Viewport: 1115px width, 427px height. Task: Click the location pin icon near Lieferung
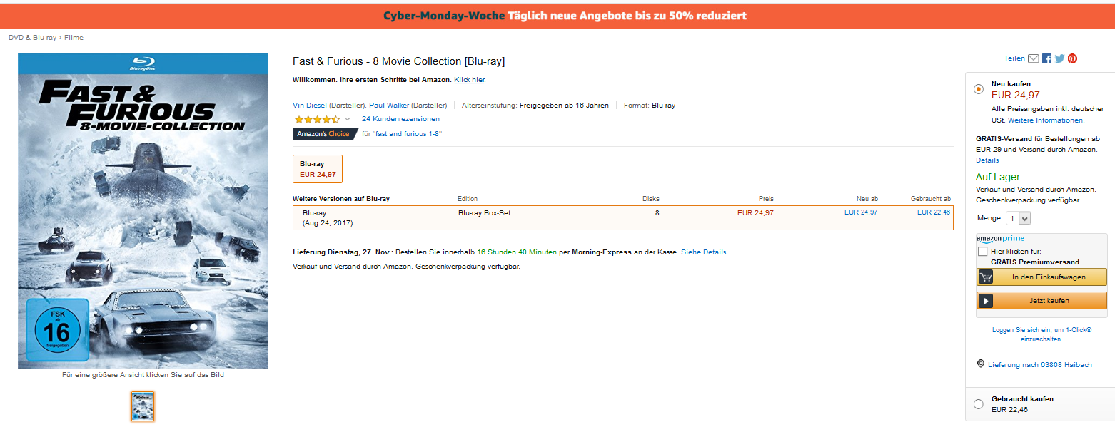point(980,364)
